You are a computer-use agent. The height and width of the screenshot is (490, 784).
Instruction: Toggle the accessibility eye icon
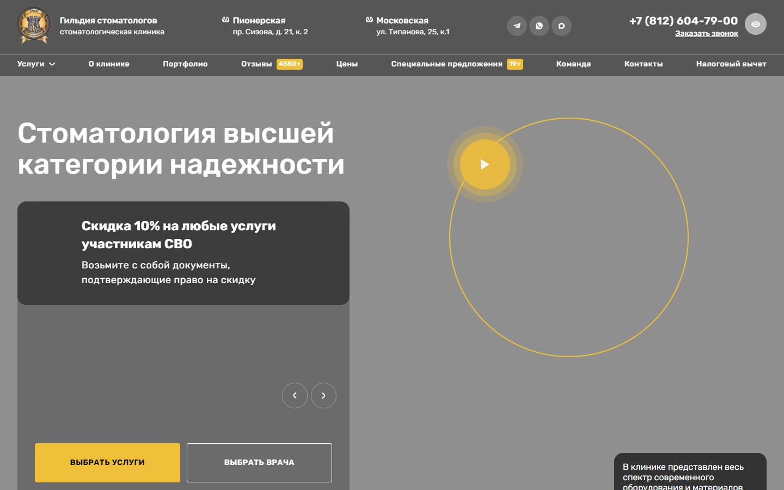tap(755, 24)
